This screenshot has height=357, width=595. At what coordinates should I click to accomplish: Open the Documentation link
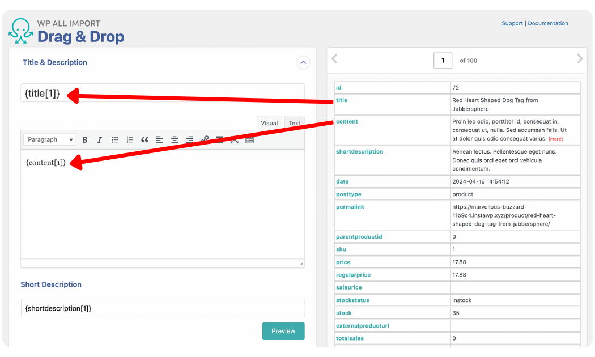pyautogui.click(x=548, y=23)
